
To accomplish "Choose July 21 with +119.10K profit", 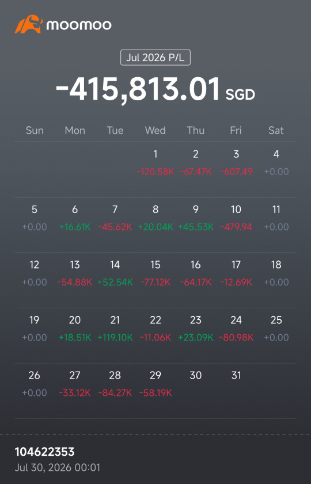I will coord(115,329).
